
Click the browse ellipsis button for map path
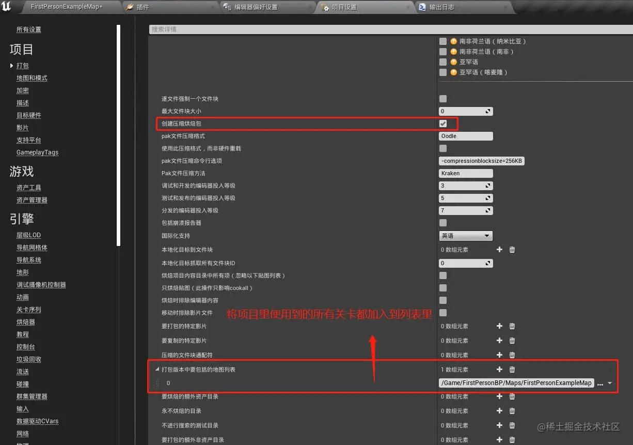[600, 383]
